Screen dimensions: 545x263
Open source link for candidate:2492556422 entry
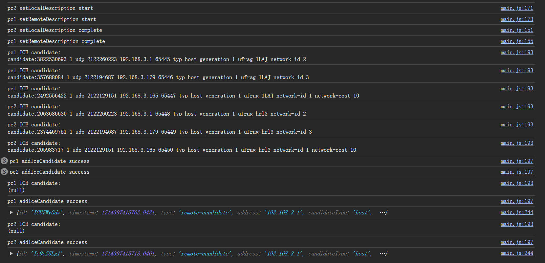point(517,88)
